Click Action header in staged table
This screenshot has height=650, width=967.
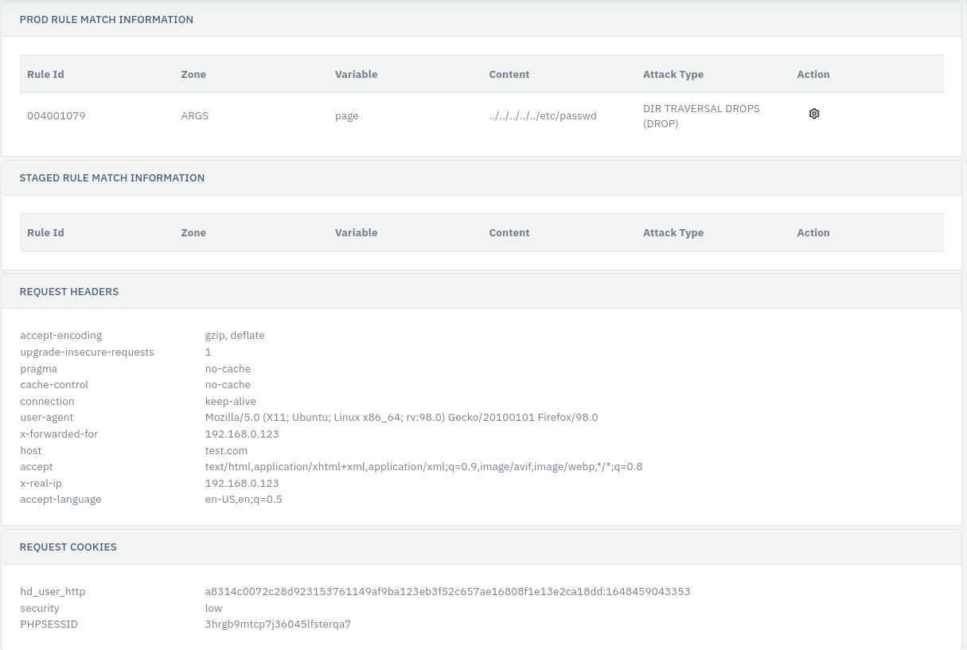813,233
